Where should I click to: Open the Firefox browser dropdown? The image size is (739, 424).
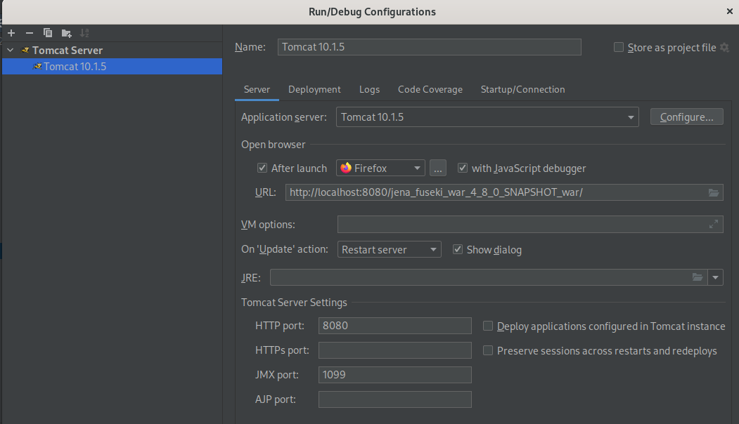[417, 168]
